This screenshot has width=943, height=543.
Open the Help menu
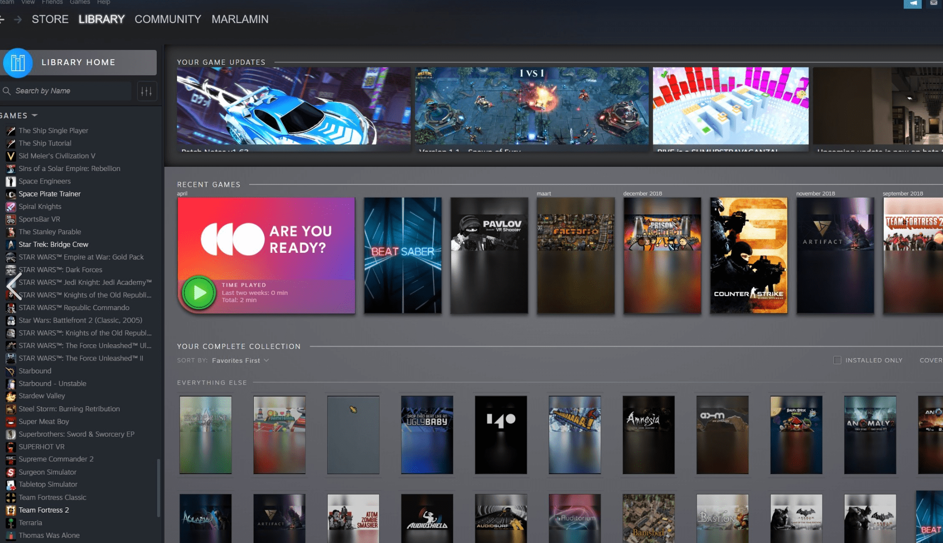104,2
